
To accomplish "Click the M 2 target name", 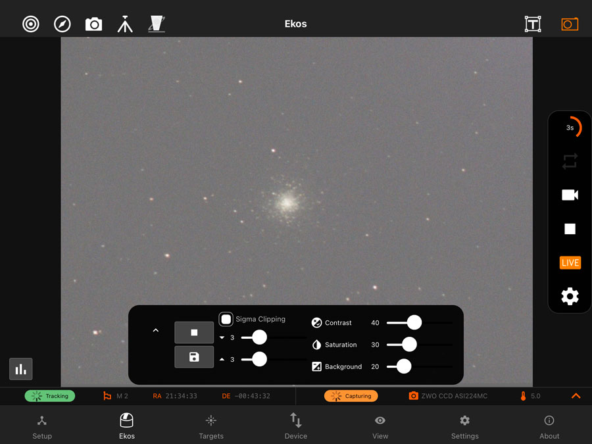I will pyautogui.click(x=122, y=396).
